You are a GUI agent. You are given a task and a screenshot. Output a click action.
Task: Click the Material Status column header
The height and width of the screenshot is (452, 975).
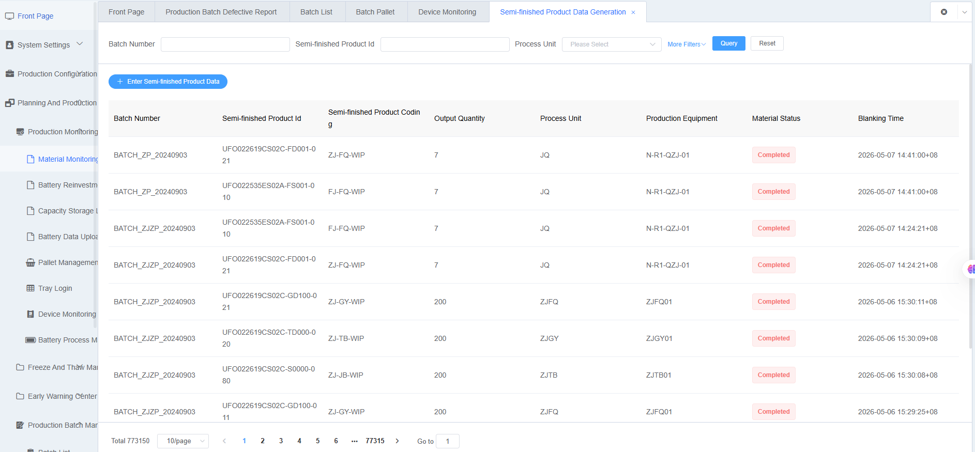[x=776, y=118]
